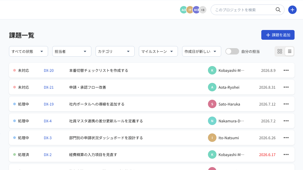
Task: Click title 本番切替チェックリストを作成する
Action: click(x=98, y=71)
